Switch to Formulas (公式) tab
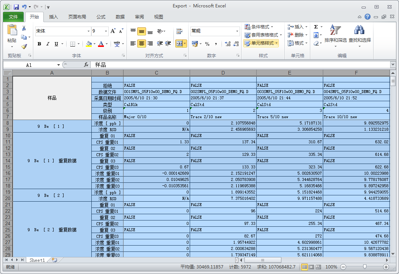 (x=101, y=17)
